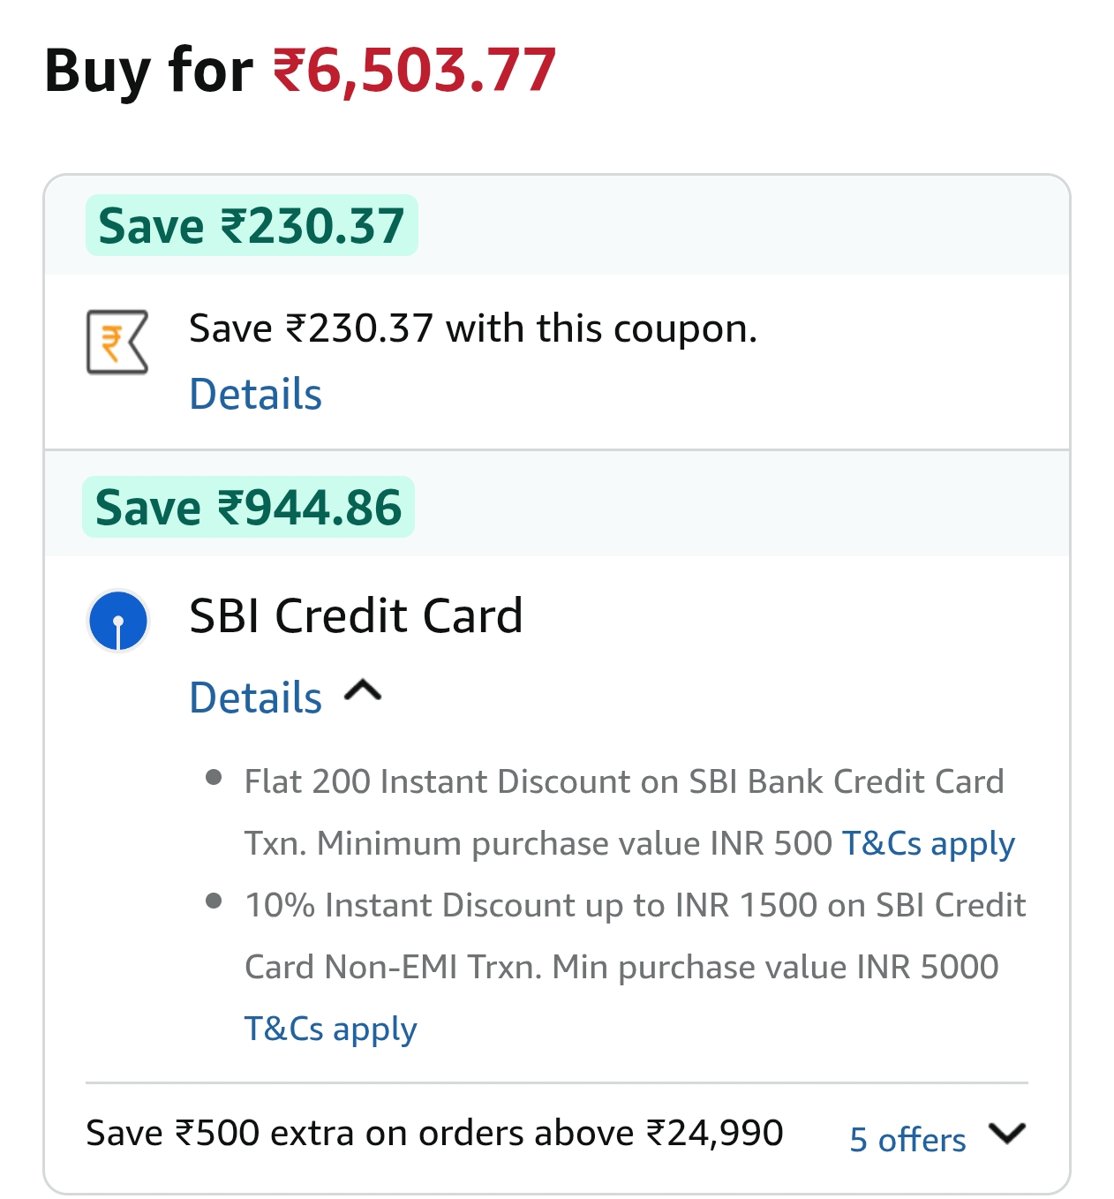Open T&Cs apply for 10% Instant Discount
Viewport: 1114px width, 1199px height.
pos(330,1029)
